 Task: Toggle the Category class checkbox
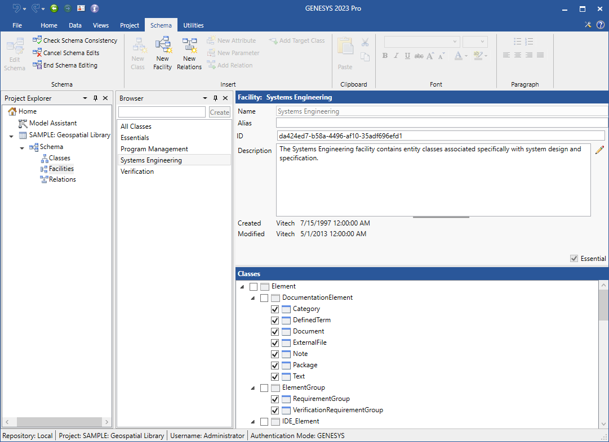(x=275, y=309)
